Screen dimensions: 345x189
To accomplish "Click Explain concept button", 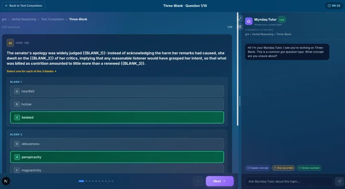I will 258,168.
